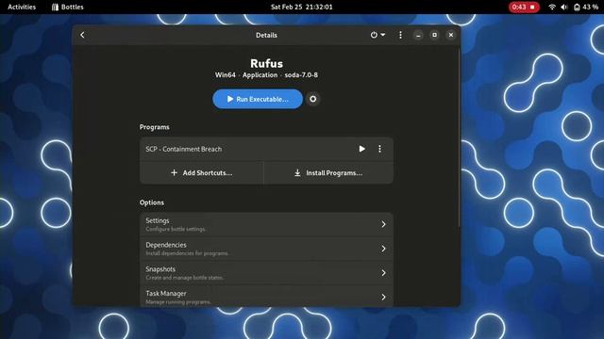Click the battery percentage indicator

[586, 7]
